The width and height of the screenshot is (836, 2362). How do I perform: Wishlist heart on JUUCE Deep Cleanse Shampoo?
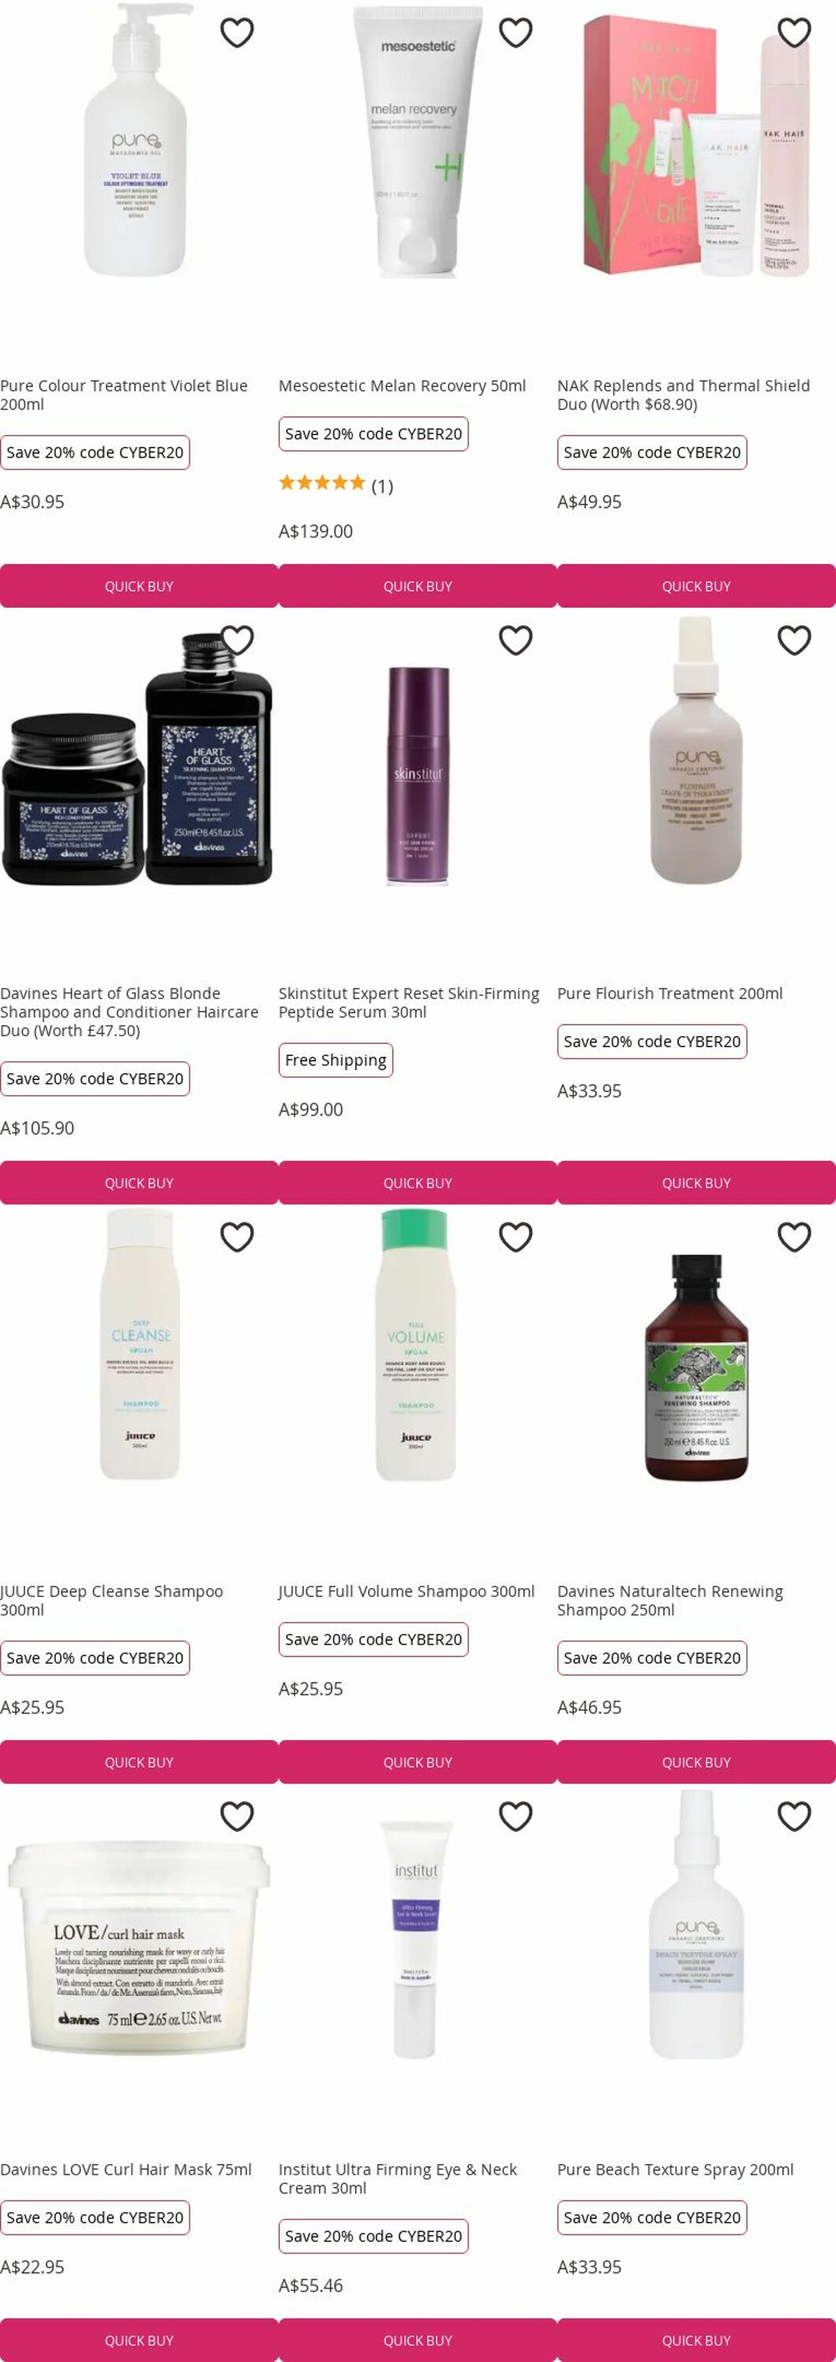[236, 1237]
